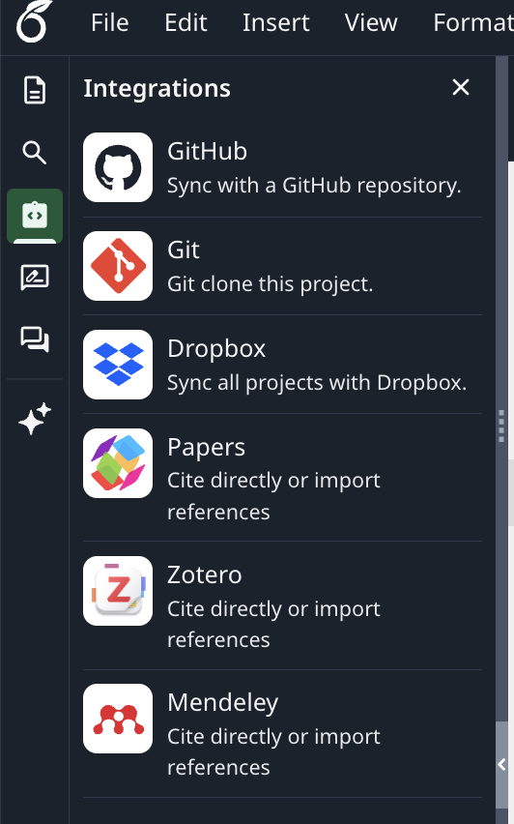Click the panel resize handle dots
The height and width of the screenshot is (824, 514).
pyautogui.click(x=501, y=427)
